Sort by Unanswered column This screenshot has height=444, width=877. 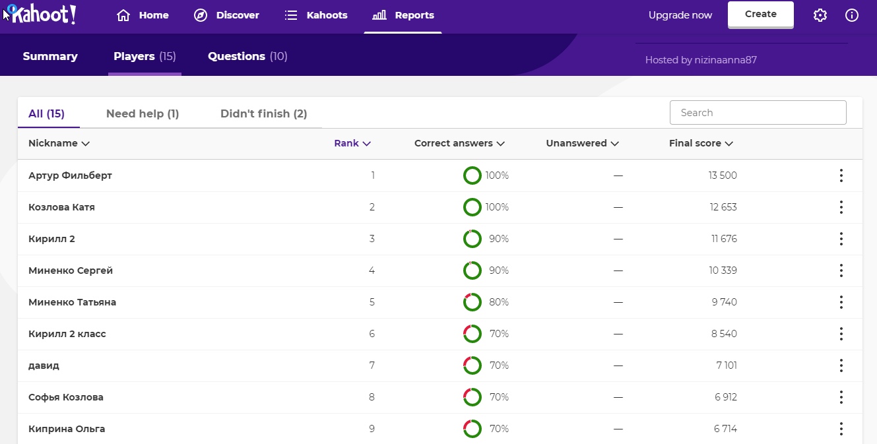click(582, 143)
